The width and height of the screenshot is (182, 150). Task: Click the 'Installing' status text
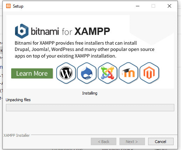pyautogui.click(x=90, y=93)
